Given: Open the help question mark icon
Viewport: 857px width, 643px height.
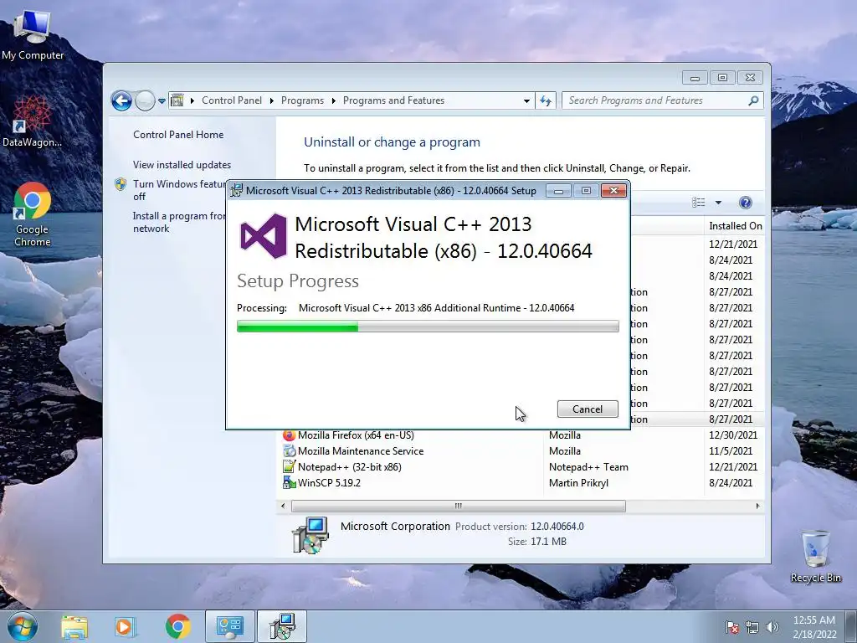Looking at the screenshot, I should (x=746, y=203).
